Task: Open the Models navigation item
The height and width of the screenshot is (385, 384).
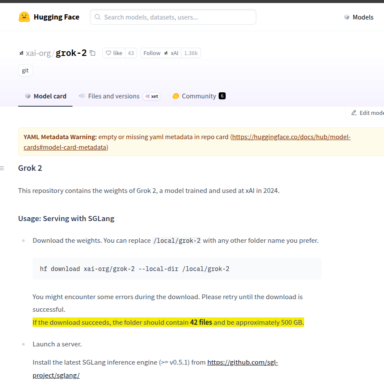Action: [x=358, y=17]
